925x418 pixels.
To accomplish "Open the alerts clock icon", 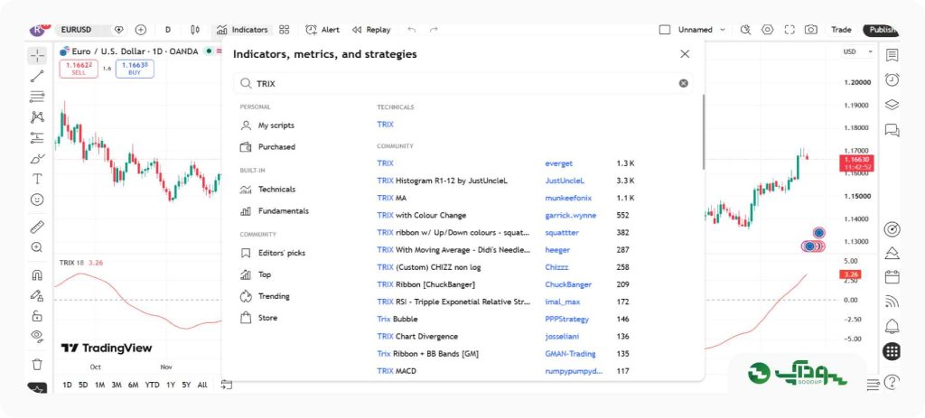I will click(x=892, y=79).
